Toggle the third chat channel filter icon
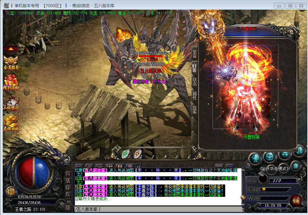 tap(68, 188)
